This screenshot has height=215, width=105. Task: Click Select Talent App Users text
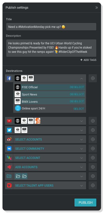pos(34,186)
